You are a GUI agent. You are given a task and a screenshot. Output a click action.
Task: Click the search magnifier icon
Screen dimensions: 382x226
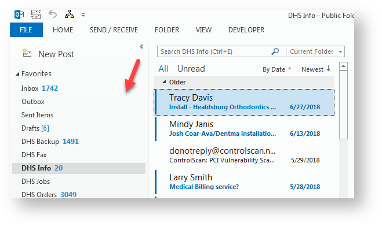click(275, 51)
